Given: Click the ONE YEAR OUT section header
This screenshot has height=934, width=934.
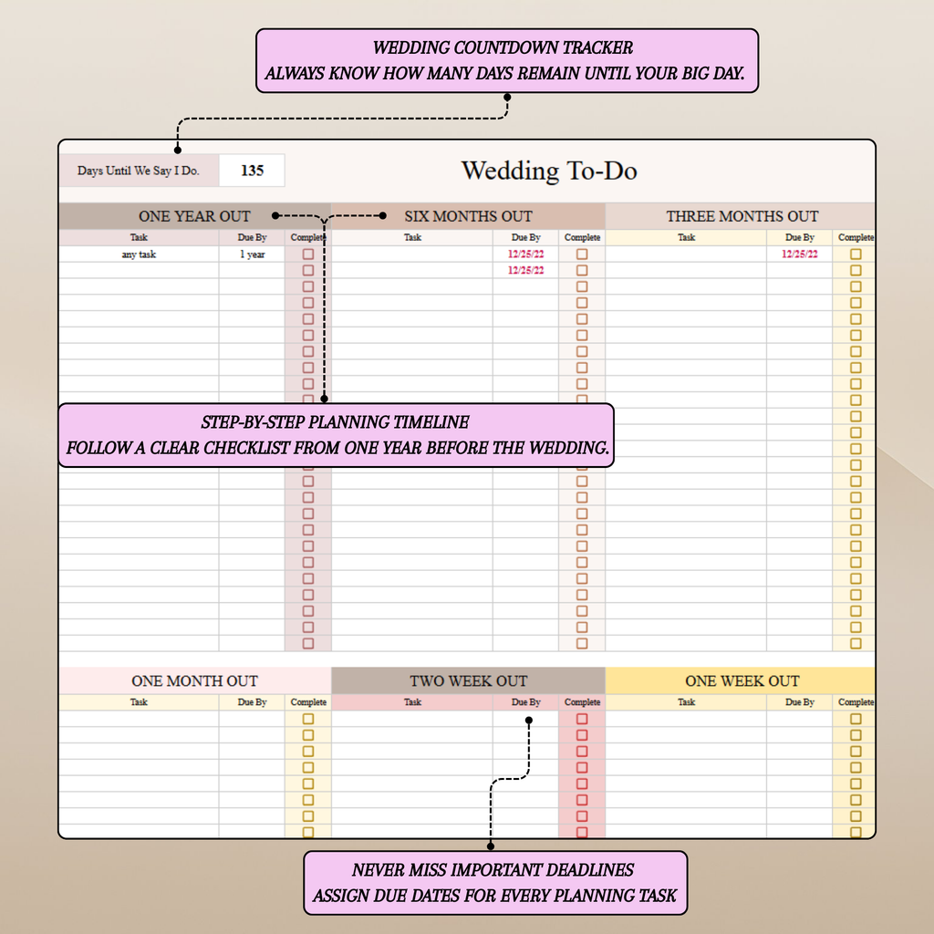Looking at the screenshot, I should pyautogui.click(x=194, y=216).
